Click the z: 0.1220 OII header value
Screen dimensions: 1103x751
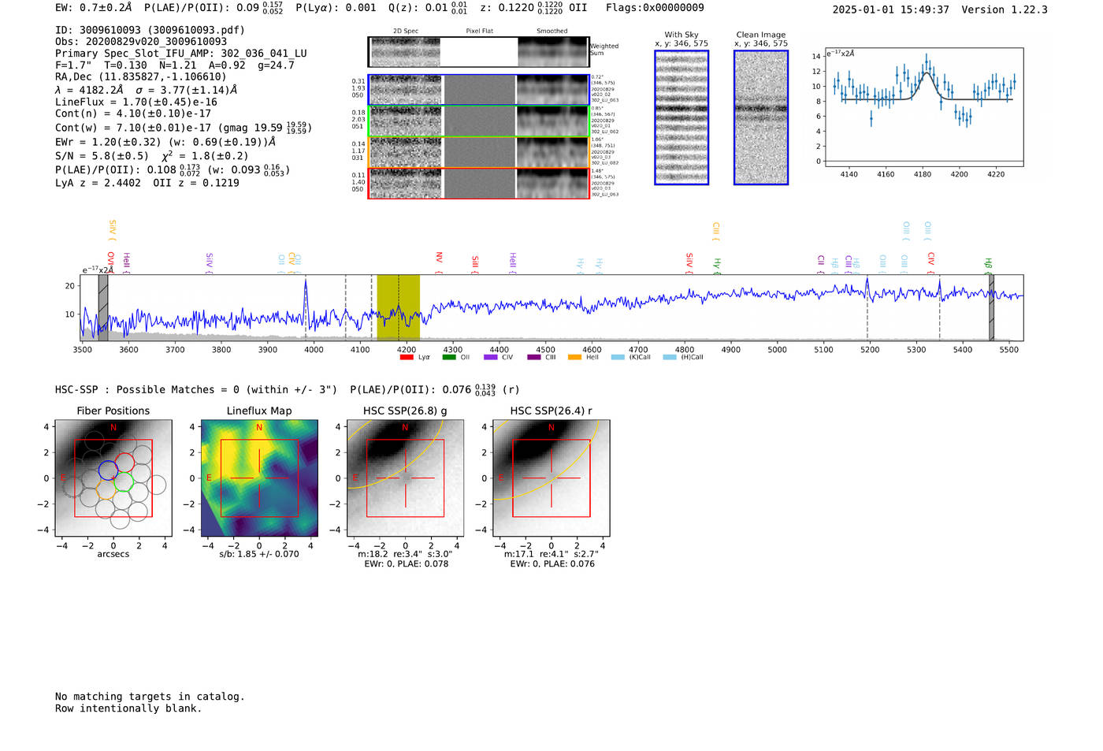point(533,8)
